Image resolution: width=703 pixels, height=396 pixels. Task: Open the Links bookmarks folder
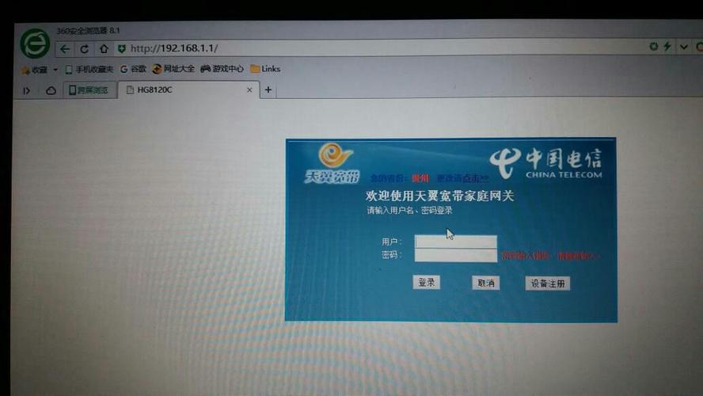tap(265, 69)
